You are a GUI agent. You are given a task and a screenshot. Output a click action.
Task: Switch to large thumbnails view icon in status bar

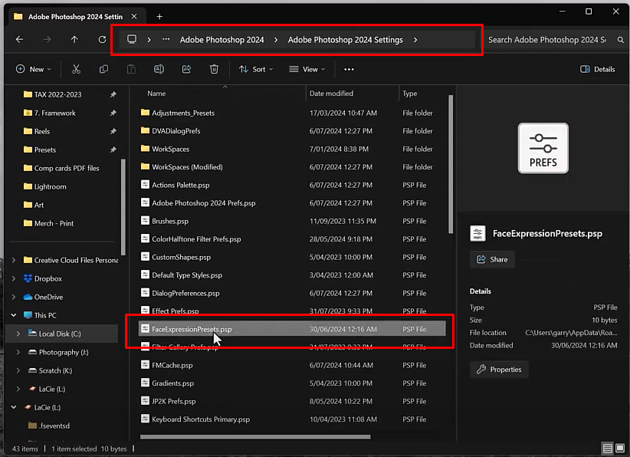coord(620,448)
